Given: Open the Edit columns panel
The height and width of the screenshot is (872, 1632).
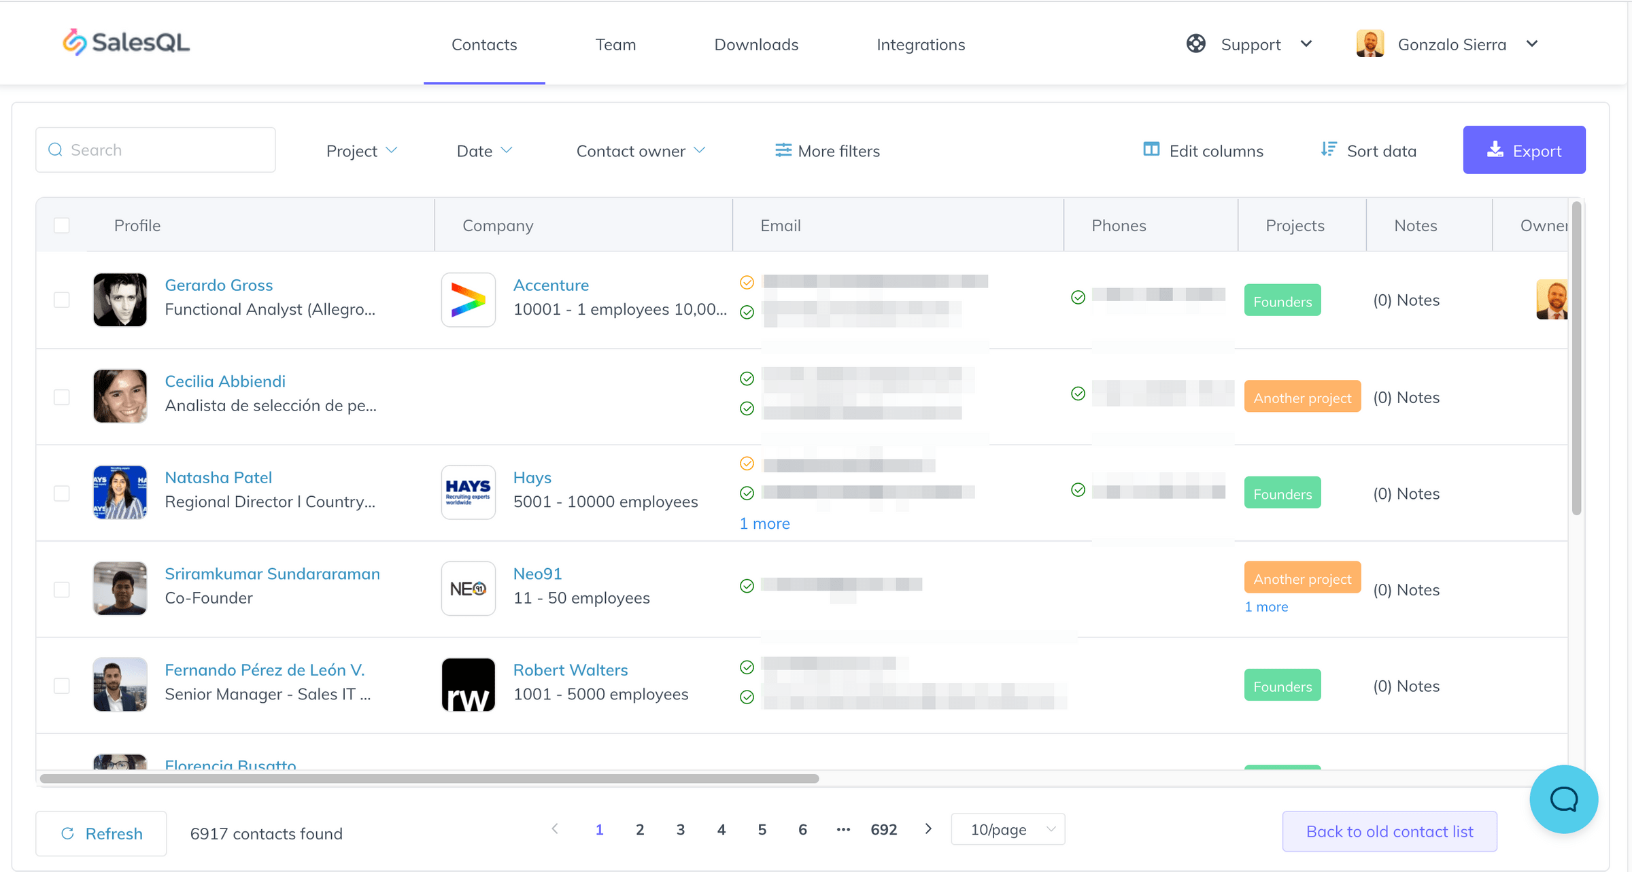Looking at the screenshot, I should [x=1203, y=151].
